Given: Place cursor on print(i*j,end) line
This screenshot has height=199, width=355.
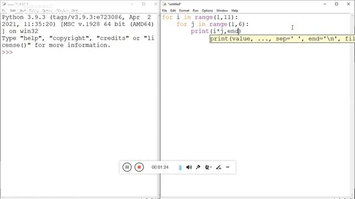Looking at the screenshot, I should click(x=216, y=31).
